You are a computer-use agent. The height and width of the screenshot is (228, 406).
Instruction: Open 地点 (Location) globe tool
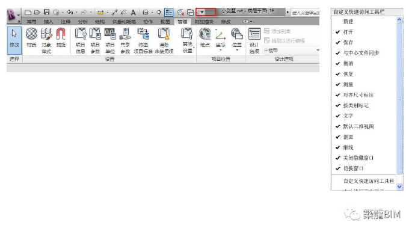pyautogui.click(x=205, y=37)
